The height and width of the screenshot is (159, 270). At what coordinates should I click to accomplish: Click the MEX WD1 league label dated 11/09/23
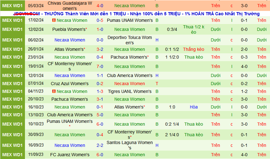coord(12,155)
